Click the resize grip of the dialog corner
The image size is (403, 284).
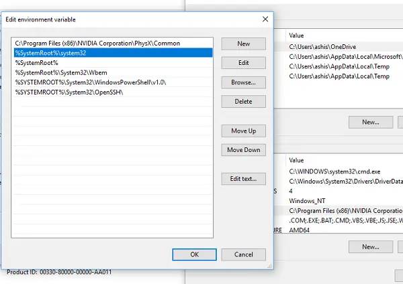[269, 267]
